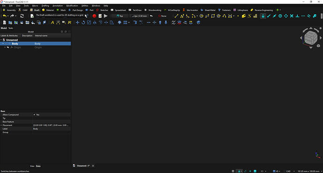Select the Draft Fillet tool

tap(188, 16)
